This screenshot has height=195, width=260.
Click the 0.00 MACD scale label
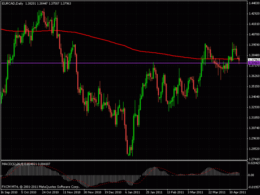[x=251, y=175]
